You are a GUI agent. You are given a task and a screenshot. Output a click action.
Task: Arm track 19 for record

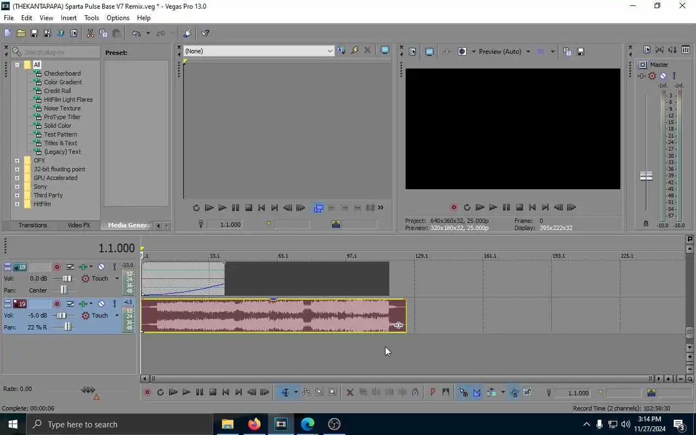[57, 304]
